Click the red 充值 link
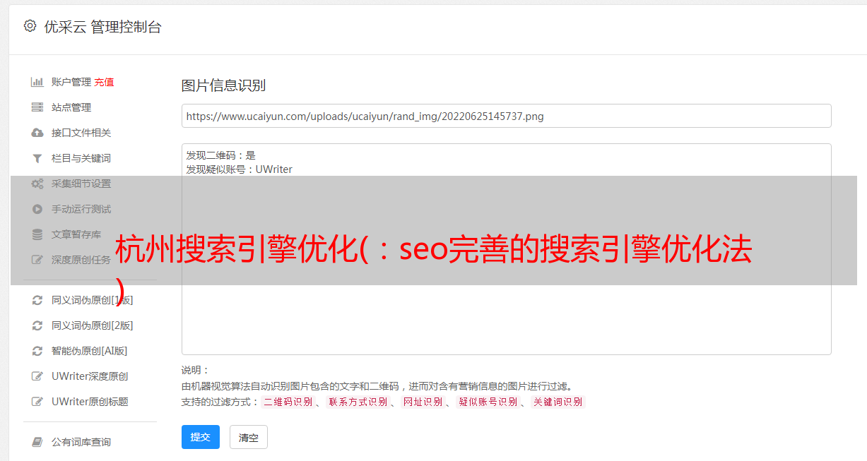This screenshot has height=461, width=867. (104, 82)
